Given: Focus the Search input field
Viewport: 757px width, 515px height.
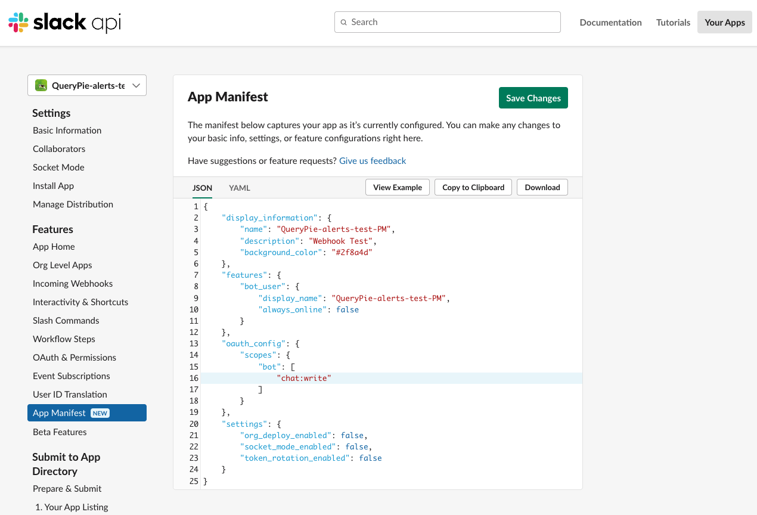Looking at the screenshot, I should tap(448, 22).
